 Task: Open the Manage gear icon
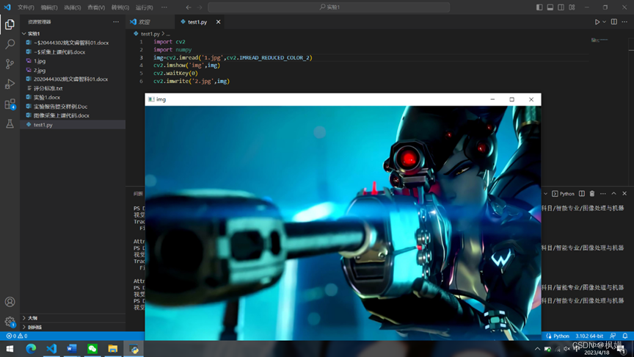(x=10, y=322)
